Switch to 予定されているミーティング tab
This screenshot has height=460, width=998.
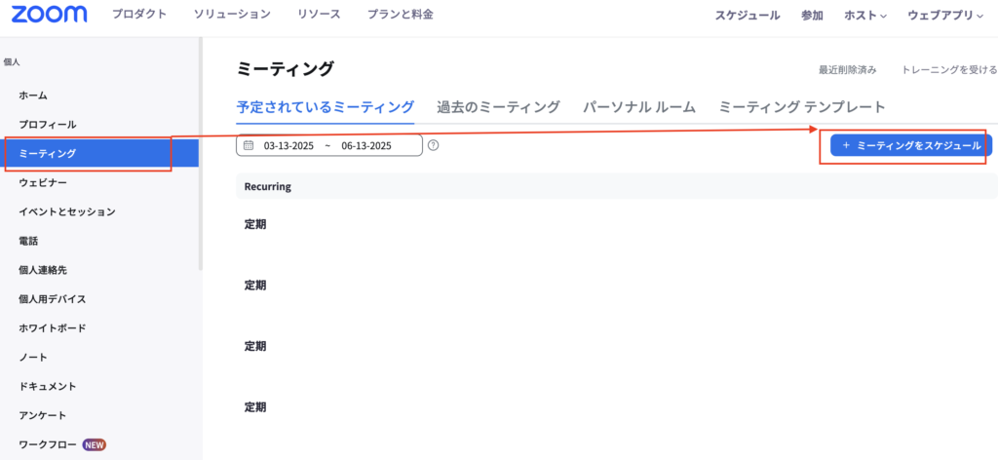point(326,107)
